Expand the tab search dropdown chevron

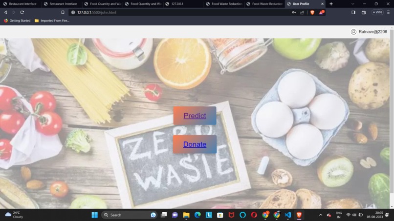tap(353, 4)
